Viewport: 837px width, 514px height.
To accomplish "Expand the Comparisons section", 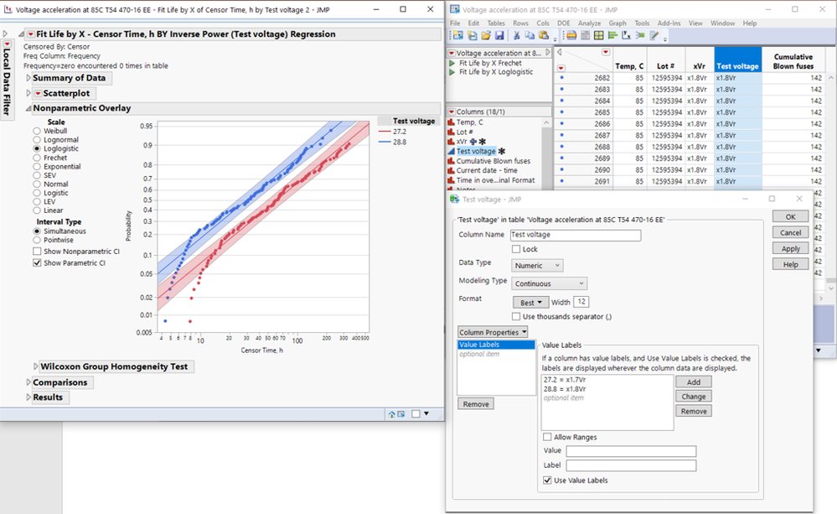I will (x=28, y=382).
